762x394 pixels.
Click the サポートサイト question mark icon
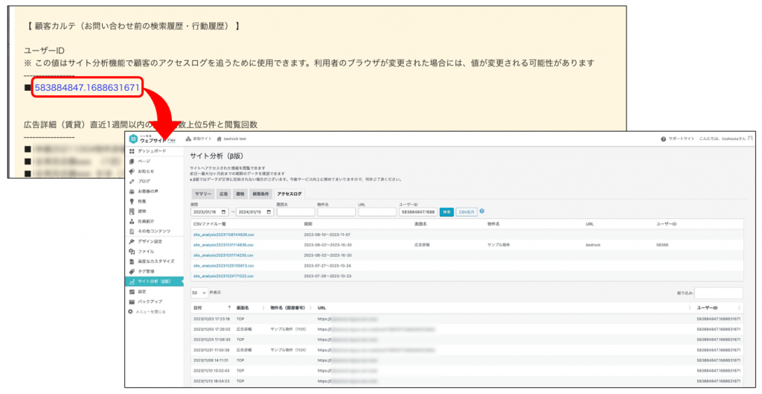[663, 139]
